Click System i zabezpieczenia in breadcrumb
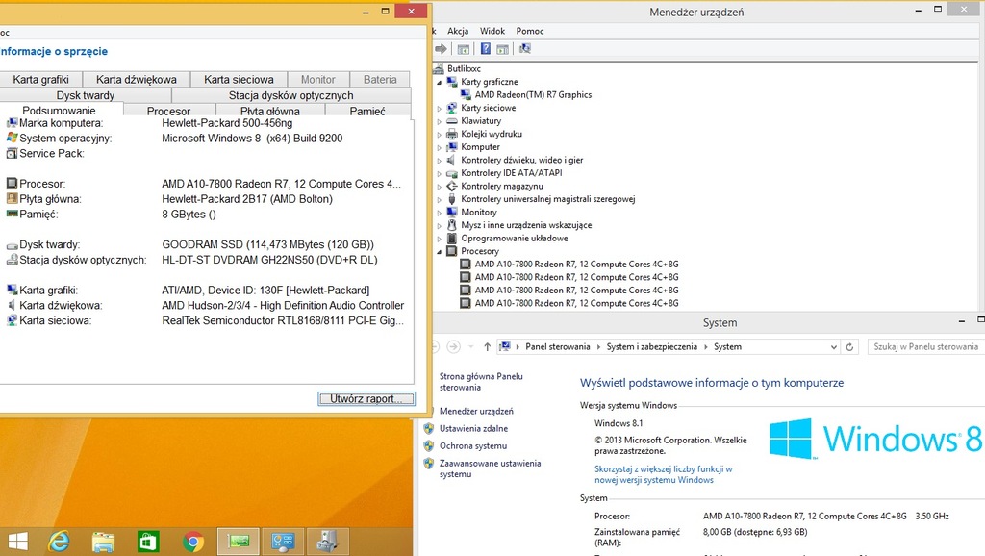 (x=651, y=347)
